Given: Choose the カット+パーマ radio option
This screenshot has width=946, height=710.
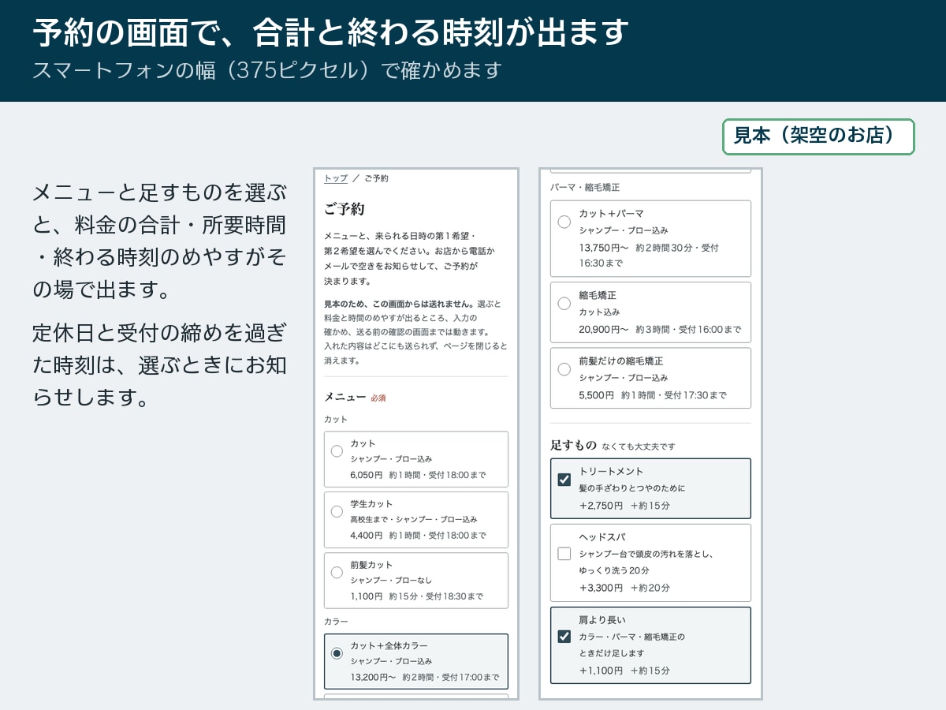Looking at the screenshot, I should 564,222.
